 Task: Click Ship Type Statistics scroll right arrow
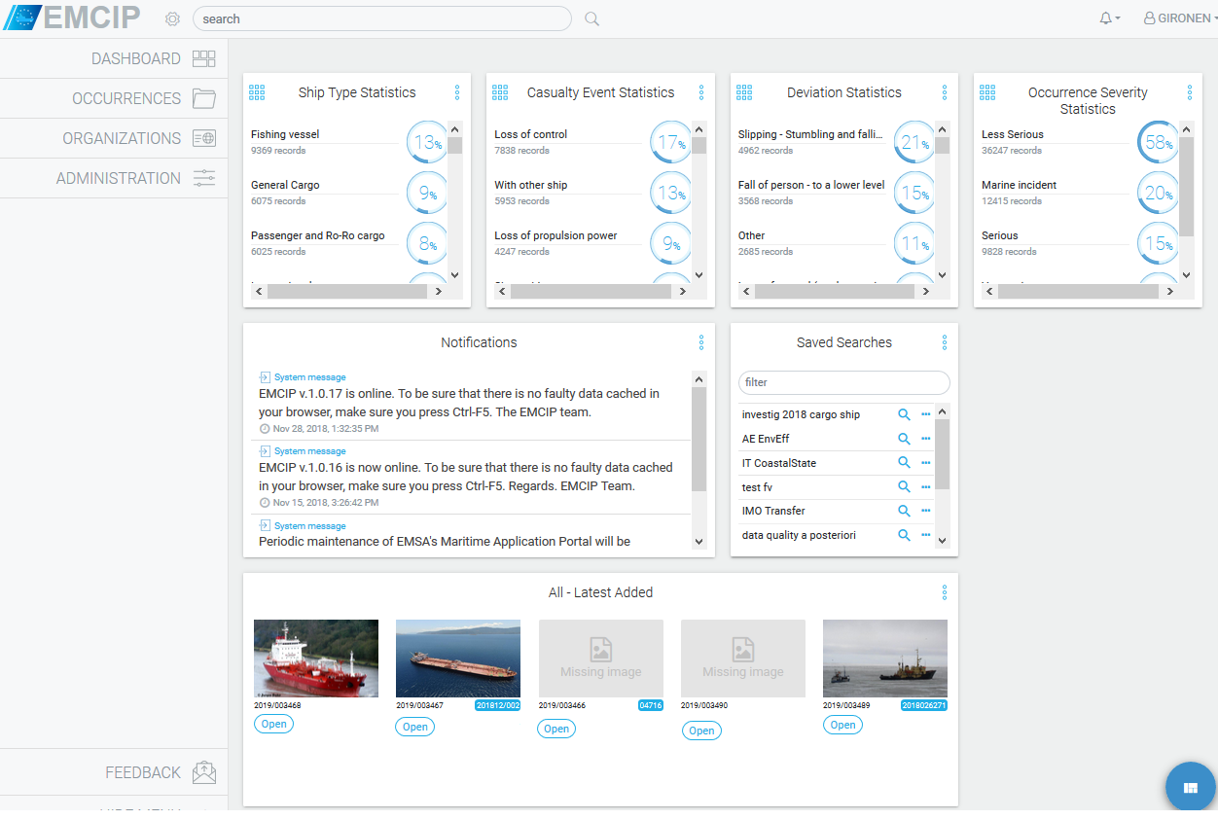click(439, 291)
